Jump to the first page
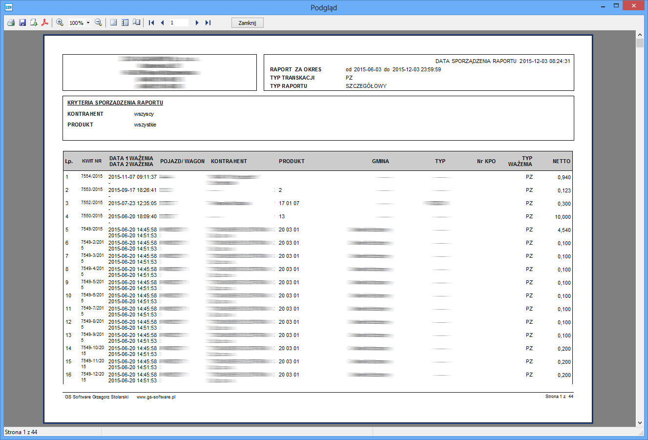The height and width of the screenshot is (440, 648). pos(151,22)
